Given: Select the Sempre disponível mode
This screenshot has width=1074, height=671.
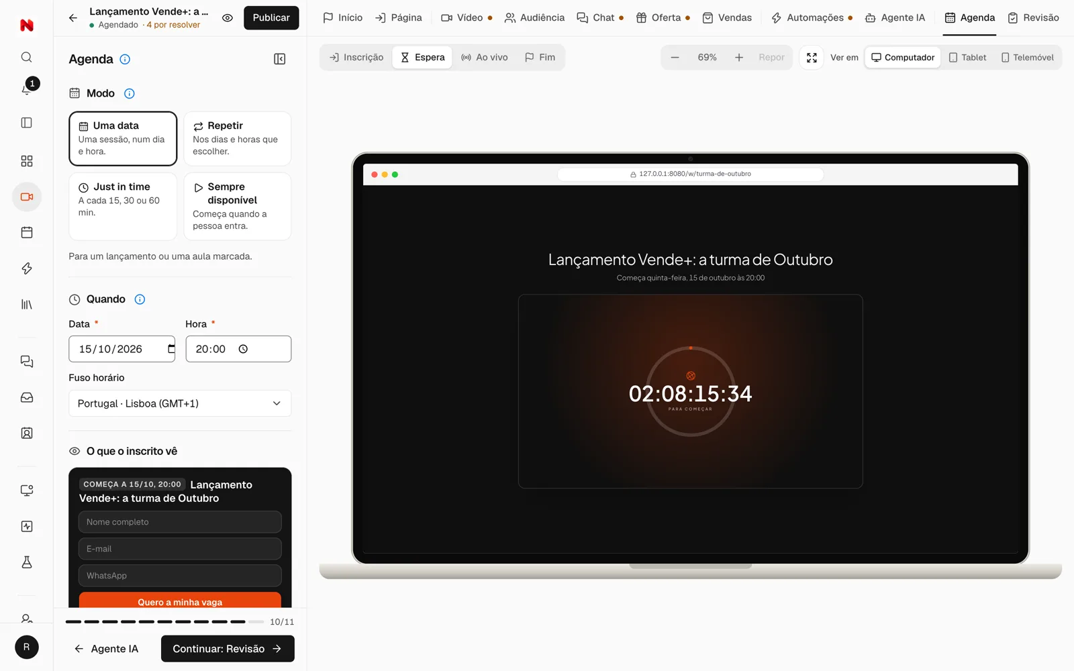Looking at the screenshot, I should (x=238, y=206).
